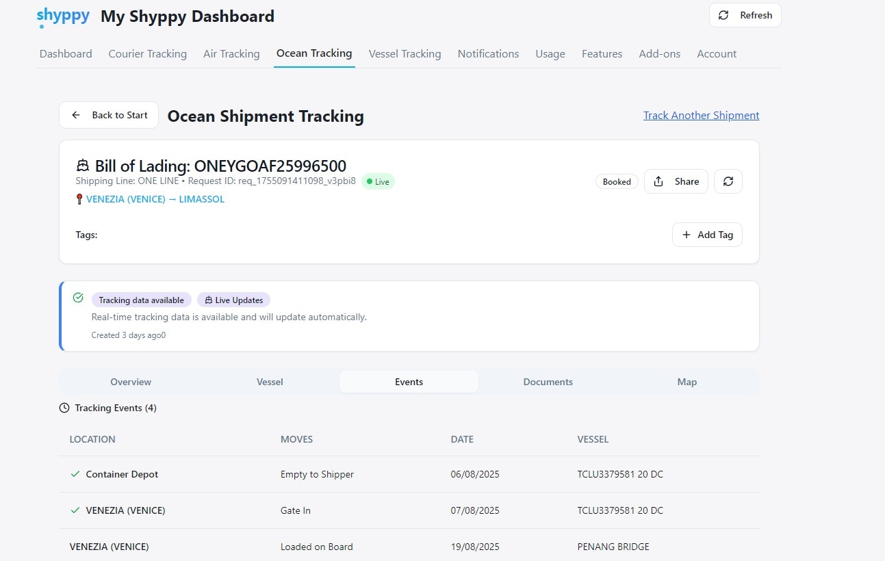Switch to the Map sub-tab

pyautogui.click(x=687, y=382)
